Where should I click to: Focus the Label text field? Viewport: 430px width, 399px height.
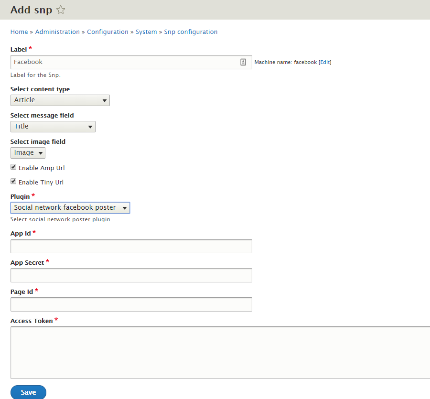point(124,62)
